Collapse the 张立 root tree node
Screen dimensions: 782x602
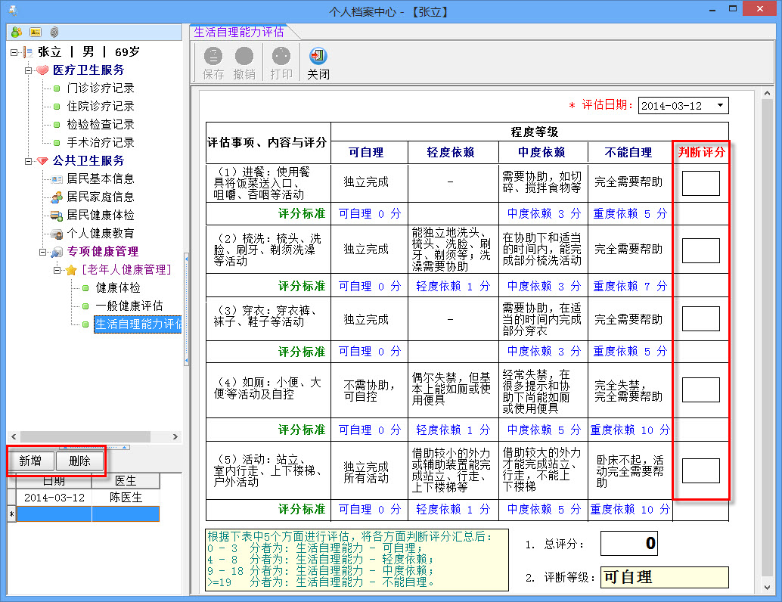click(x=14, y=52)
